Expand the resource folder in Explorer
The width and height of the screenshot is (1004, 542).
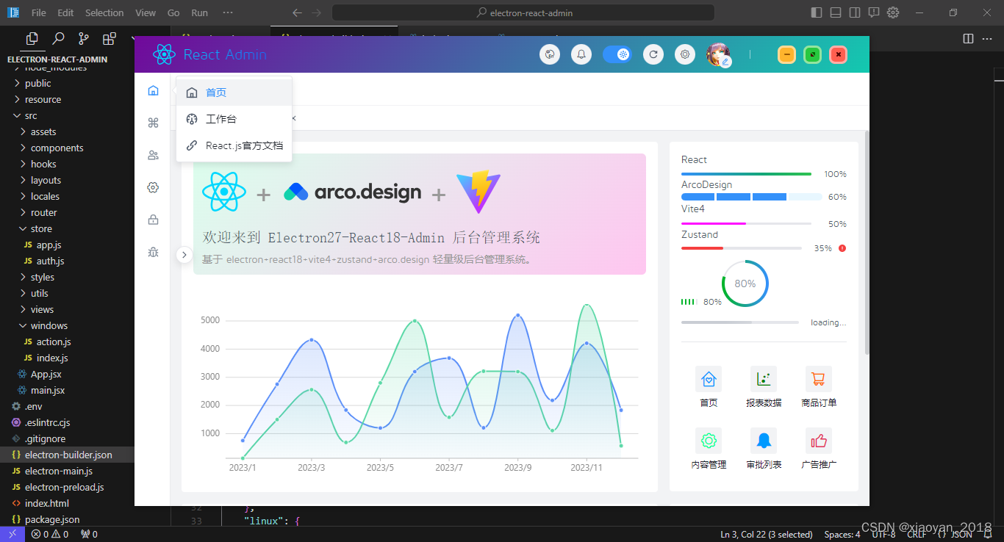[67, 99]
